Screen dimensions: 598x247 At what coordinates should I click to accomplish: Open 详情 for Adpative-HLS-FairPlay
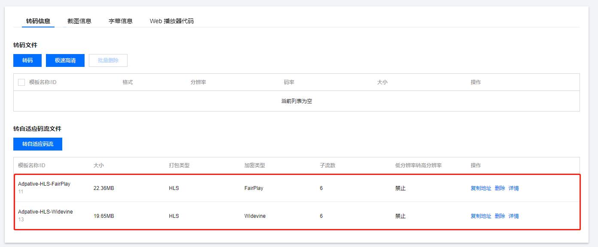(x=513, y=188)
